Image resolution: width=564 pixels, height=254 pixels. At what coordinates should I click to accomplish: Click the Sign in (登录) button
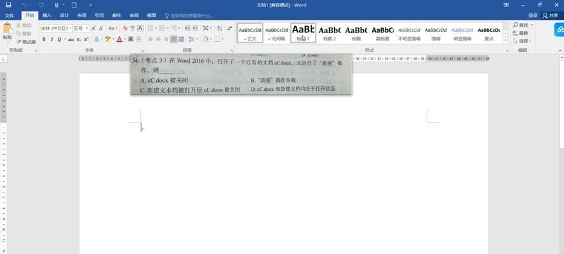[x=533, y=15]
